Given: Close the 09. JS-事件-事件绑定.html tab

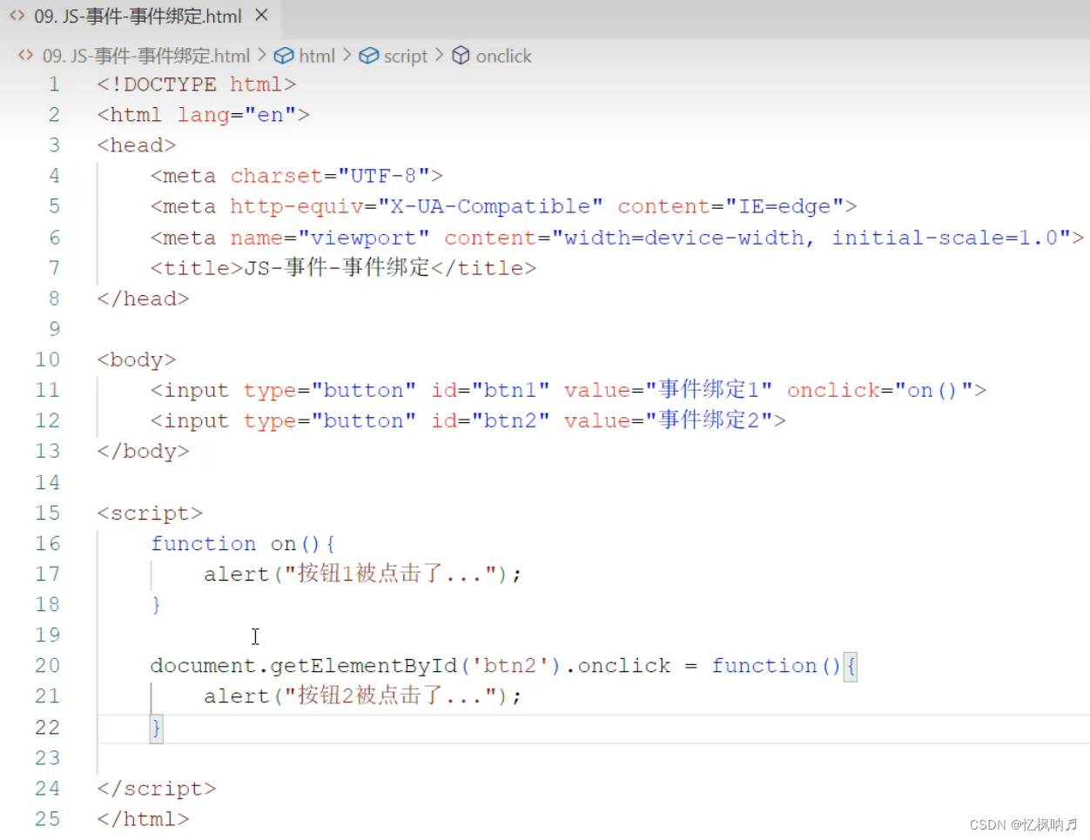Looking at the screenshot, I should tap(259, 15).
